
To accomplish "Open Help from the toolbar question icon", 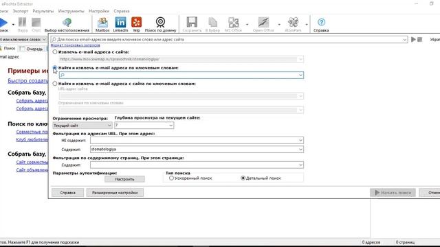I will 321,22.
